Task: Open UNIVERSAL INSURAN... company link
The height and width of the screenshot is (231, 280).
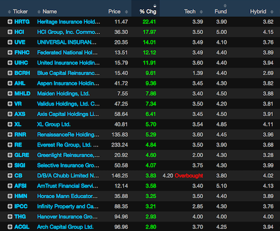Action: coord(67,43)
